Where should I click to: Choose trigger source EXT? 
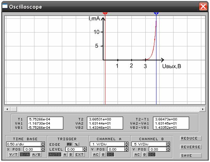[x=80, y=154]
